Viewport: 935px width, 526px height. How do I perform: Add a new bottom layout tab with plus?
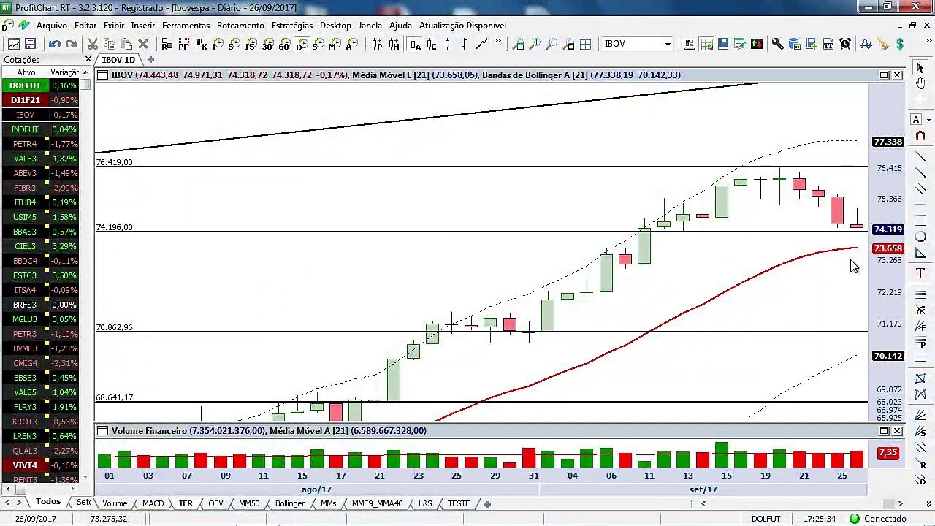tap(487, 503)
